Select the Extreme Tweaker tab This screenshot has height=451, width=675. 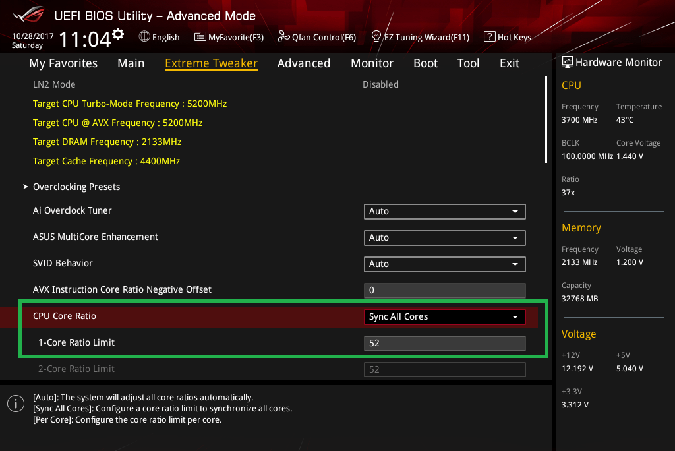click(x=212, y=63)
